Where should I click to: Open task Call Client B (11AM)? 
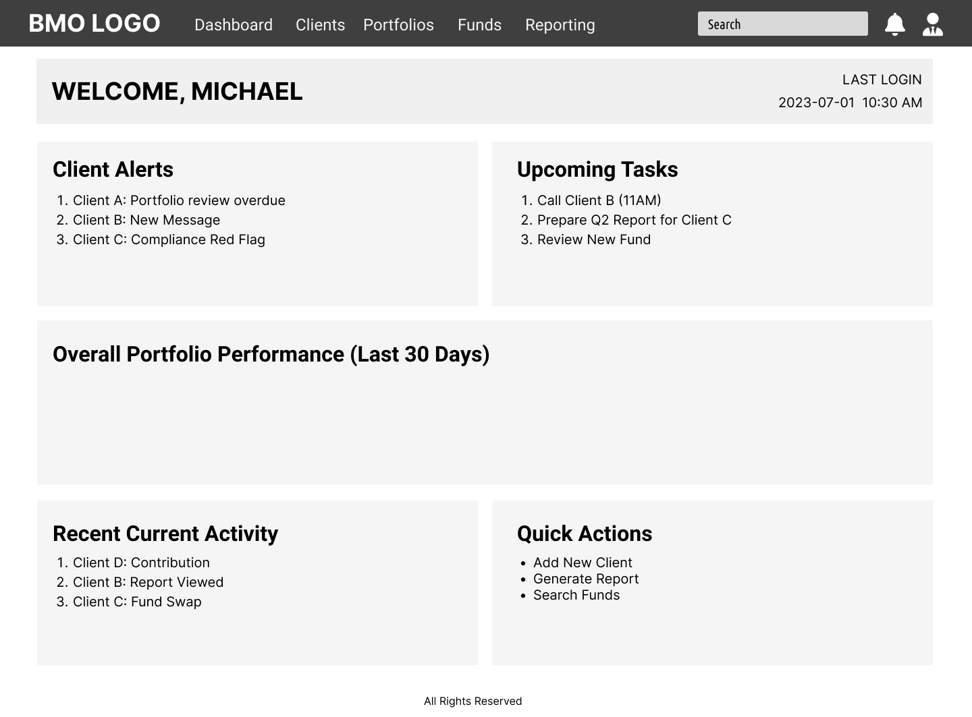599,200
